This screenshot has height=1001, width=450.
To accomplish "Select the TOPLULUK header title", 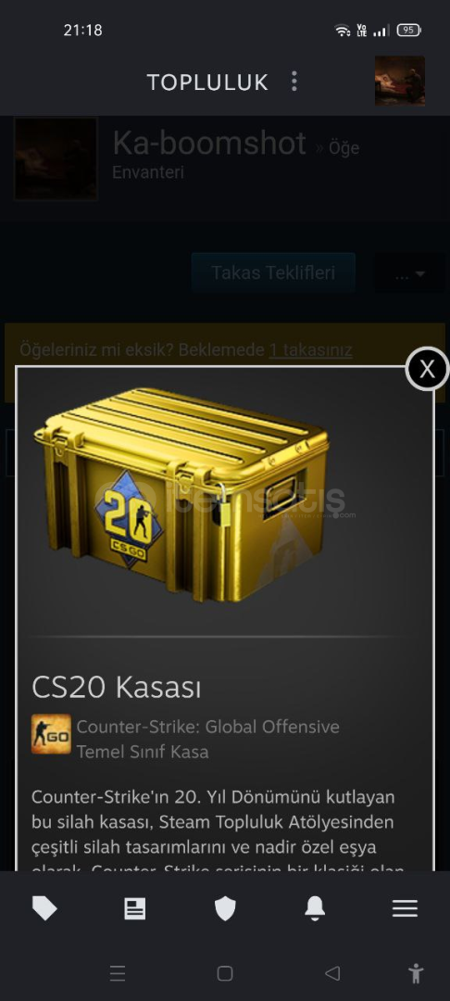I will point(207,82).
